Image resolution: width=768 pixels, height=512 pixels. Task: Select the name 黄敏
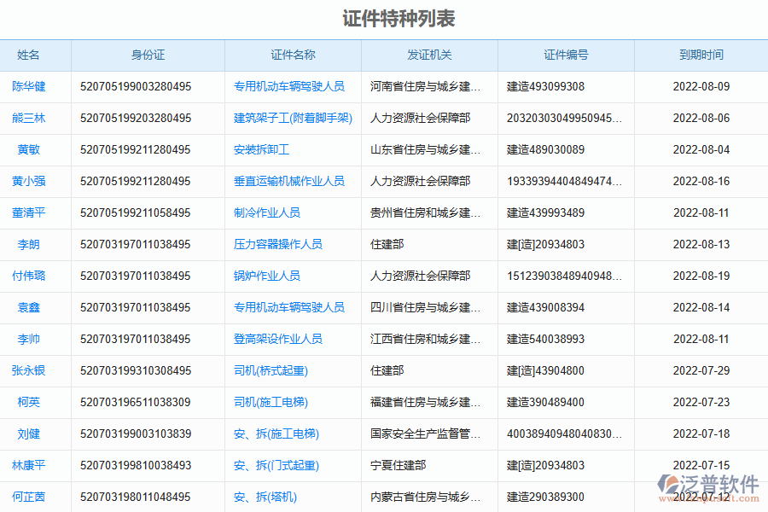28,149
